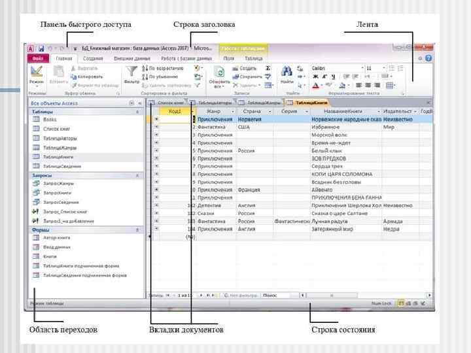This screenshot has height=353, width=471.
Task: Go to first record in navigator
Action: coord(167,295)
